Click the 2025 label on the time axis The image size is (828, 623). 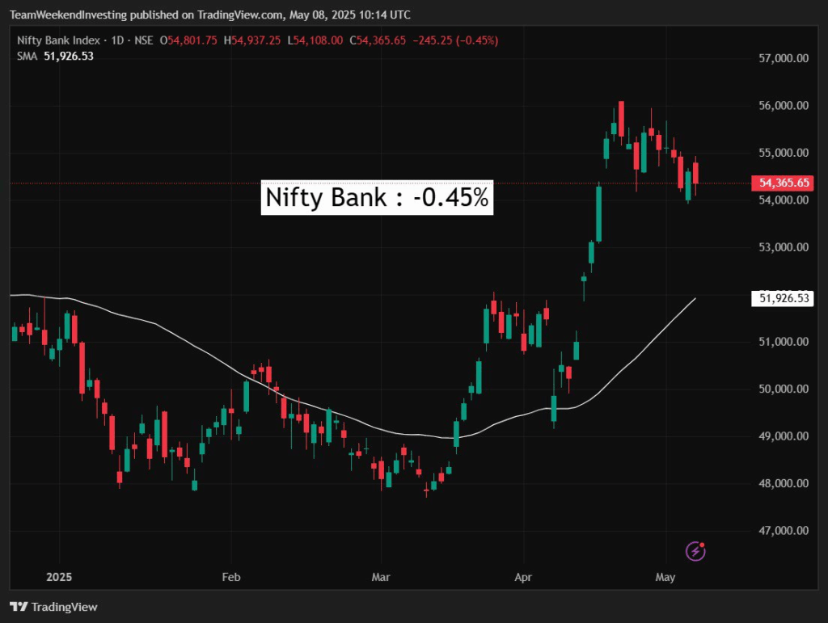coord(59,577)
